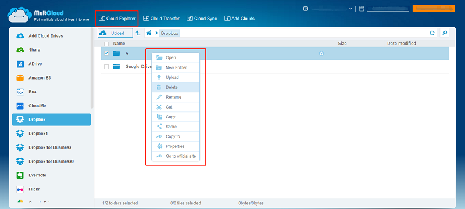Screen dimensions: 465x209
Task: Choose Rename in context menu
Action: pos(176,97)
